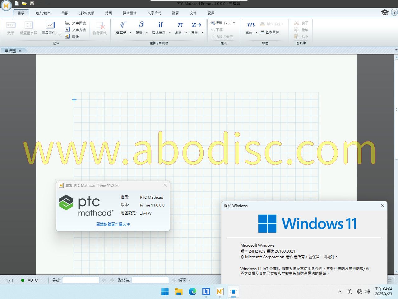This screenshot has height=299, width=398.
Task: Open the 選項 options dropdown in find bar
Action: (184, 280)
